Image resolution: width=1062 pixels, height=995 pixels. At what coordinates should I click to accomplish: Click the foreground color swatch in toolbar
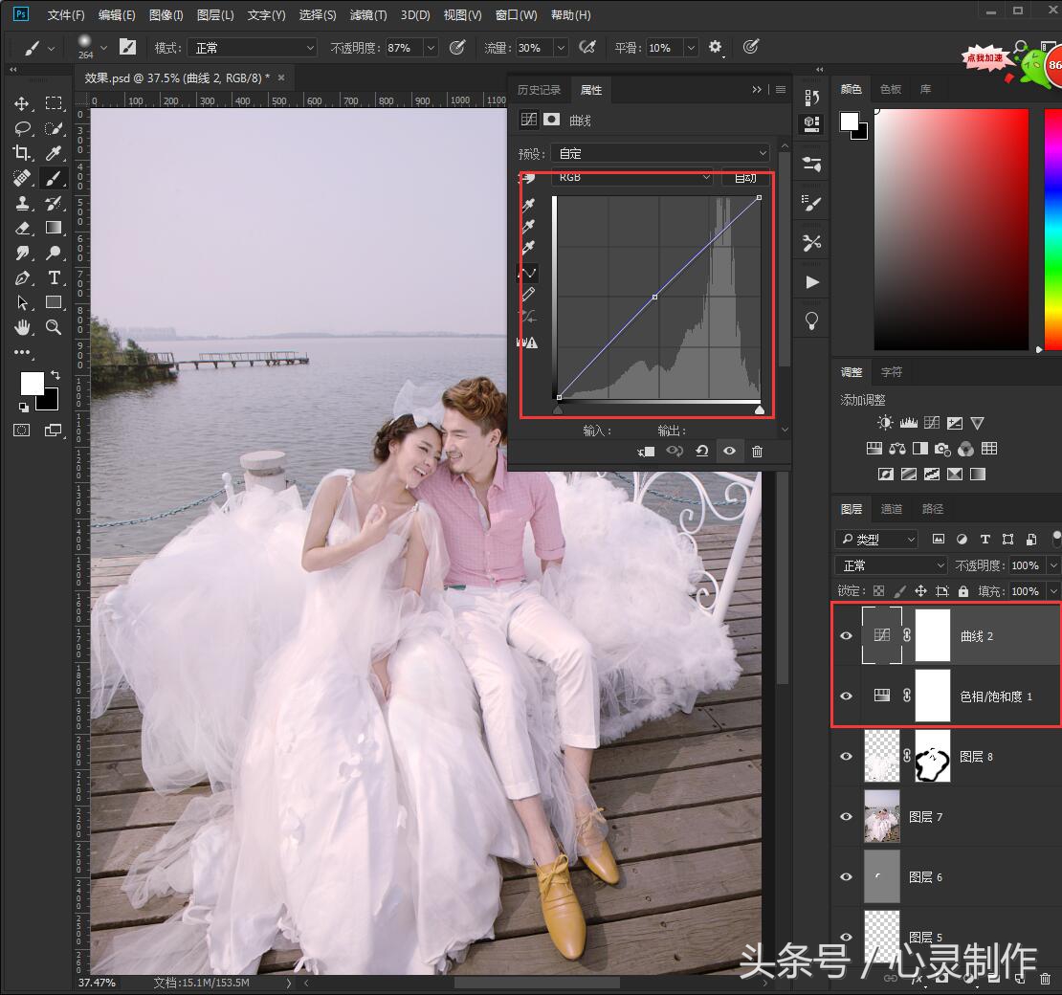pyautogui.click(x=32, y=384)
